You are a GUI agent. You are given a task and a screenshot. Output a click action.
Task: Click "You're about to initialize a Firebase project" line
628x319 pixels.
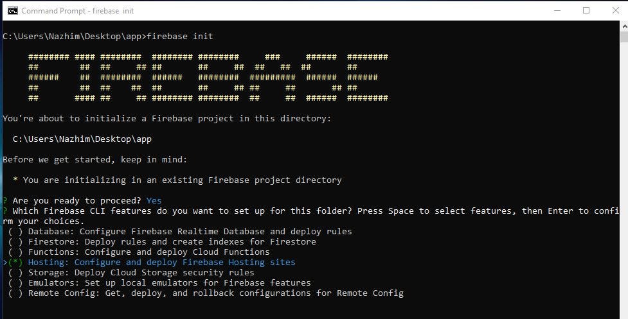(167, 119)
